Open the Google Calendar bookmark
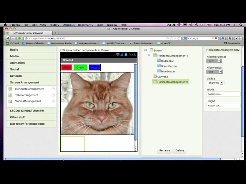The image size is (246, 184). tap(33, 43)
